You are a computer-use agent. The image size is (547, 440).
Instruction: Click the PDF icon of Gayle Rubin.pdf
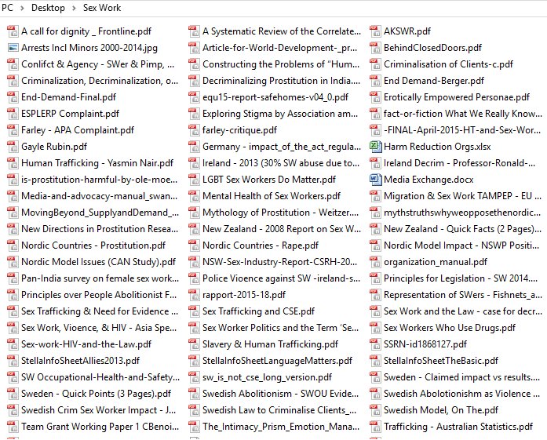click(13, 147)
